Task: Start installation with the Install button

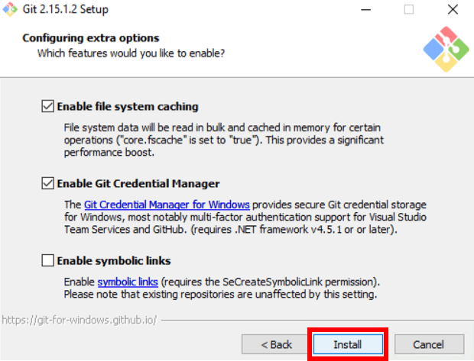Action: click(348, 344)
